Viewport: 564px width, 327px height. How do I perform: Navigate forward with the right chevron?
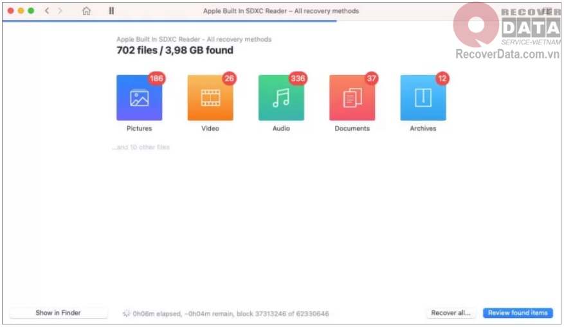60,11
